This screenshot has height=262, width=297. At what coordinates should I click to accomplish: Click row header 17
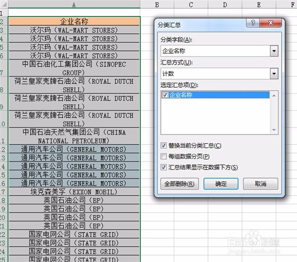pos(4,192)
